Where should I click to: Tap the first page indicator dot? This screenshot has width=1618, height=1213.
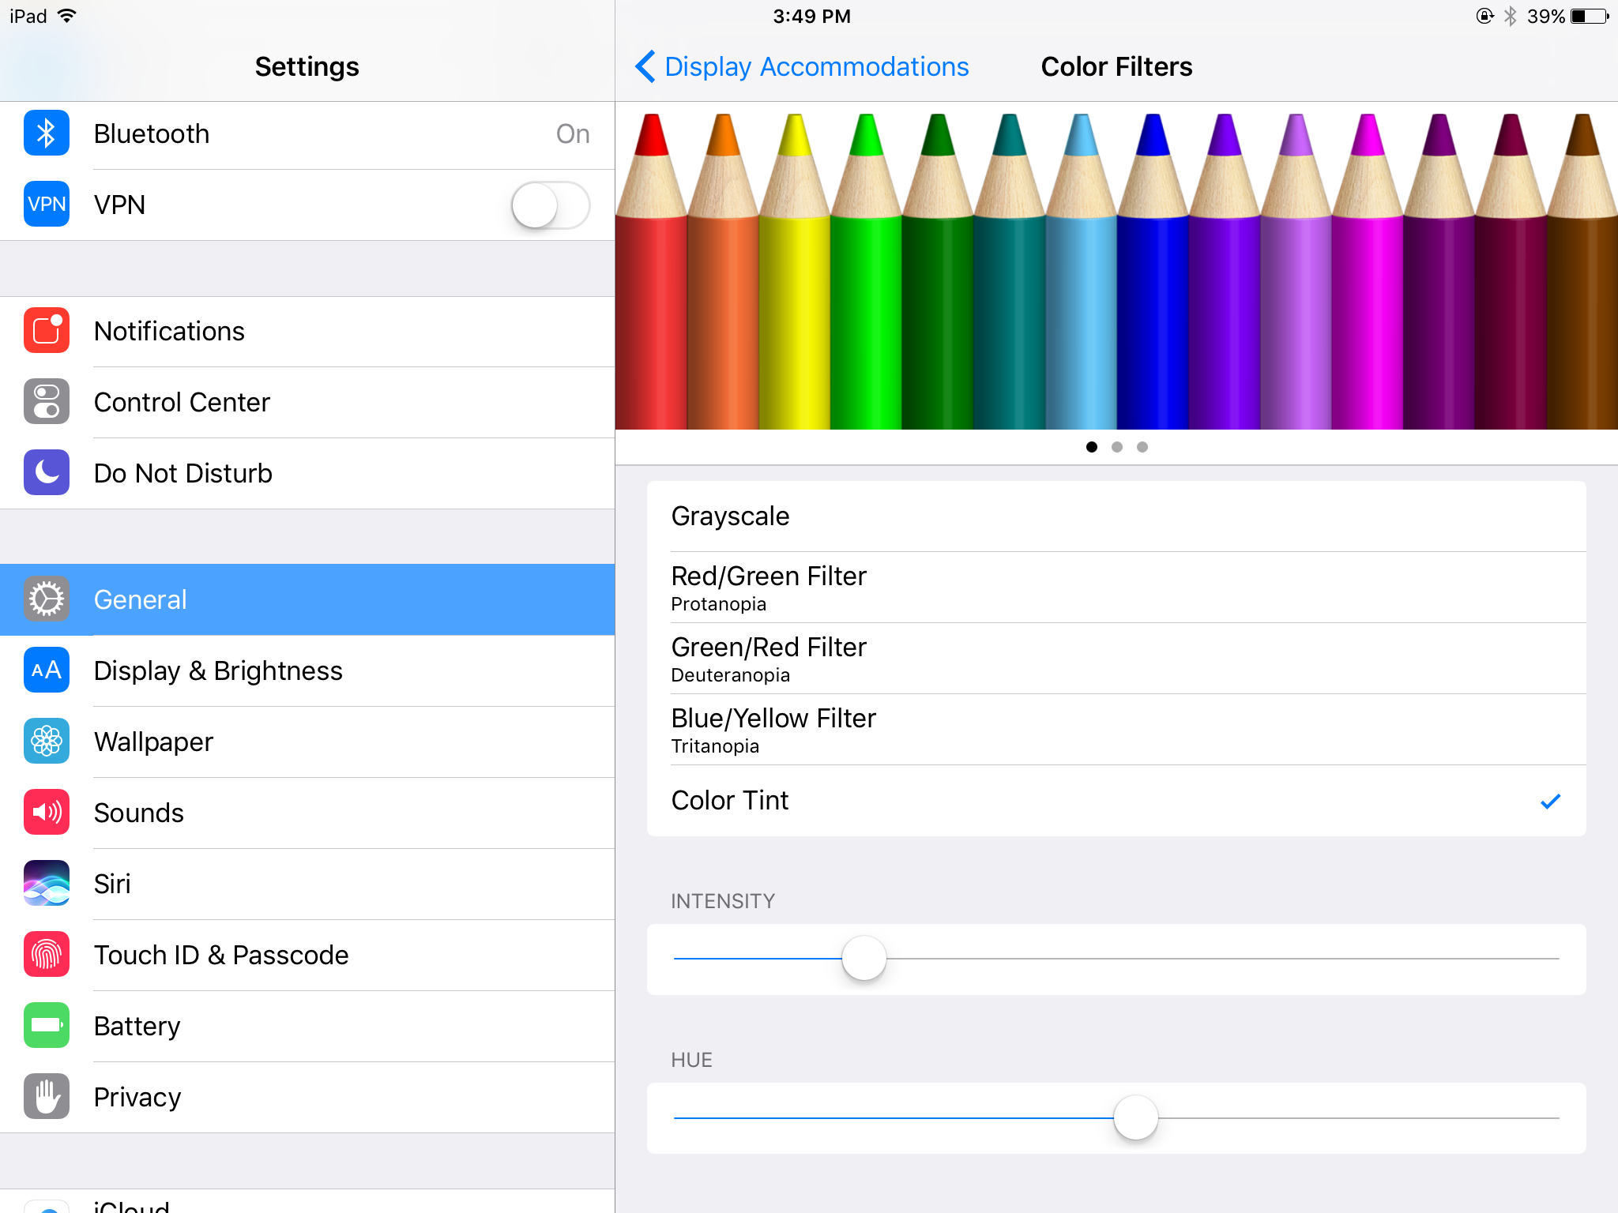pos(1092,447)
